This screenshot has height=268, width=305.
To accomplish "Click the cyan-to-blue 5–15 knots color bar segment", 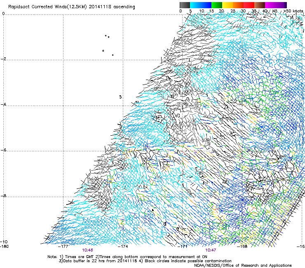I will pos(201,5).
